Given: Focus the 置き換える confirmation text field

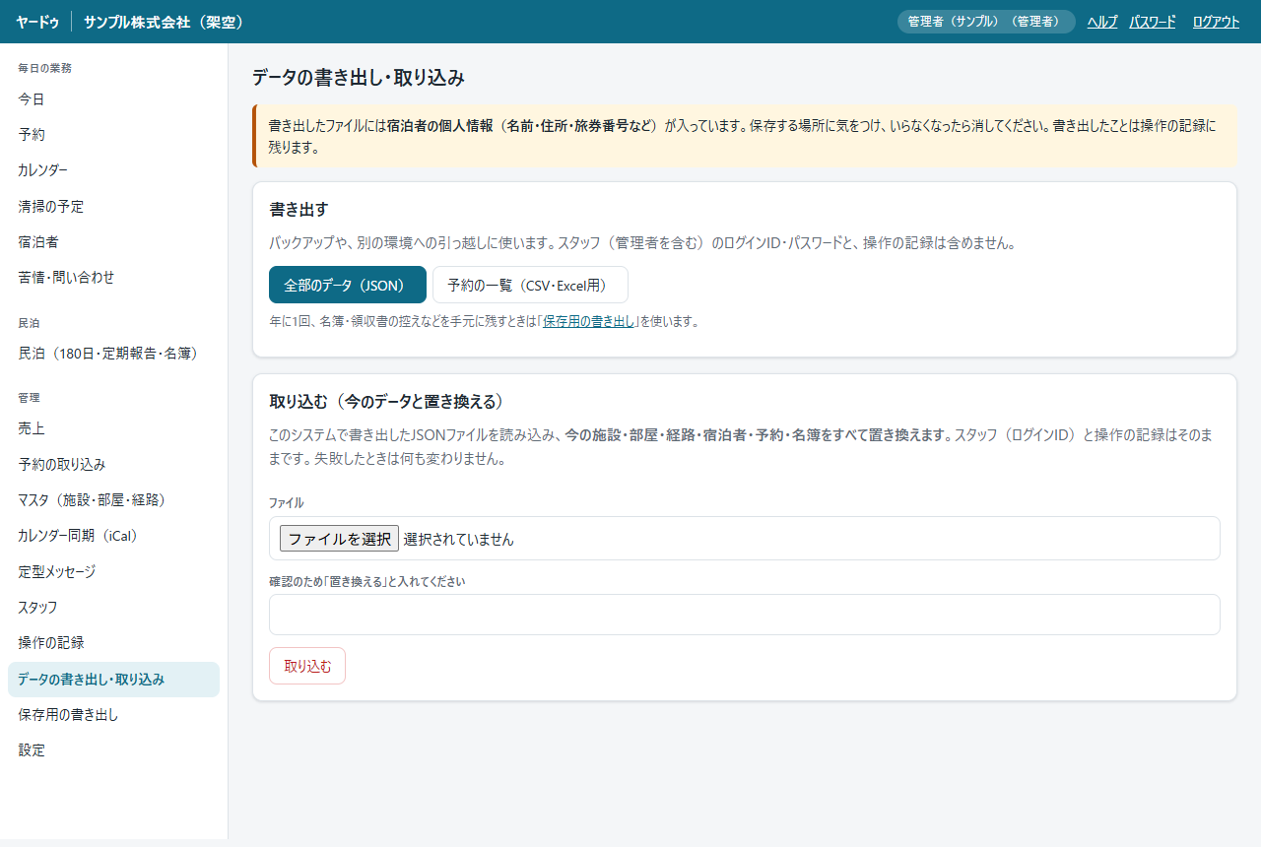Looking at the screenshot, I should click(x=745, y=615).
